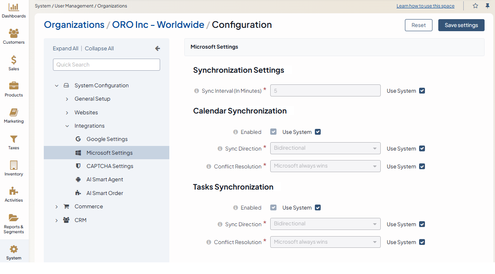This screenshot has width=495, height=274.
Task: Collapse sidebar with the left arrow icon
Action: tap(158, 49)
